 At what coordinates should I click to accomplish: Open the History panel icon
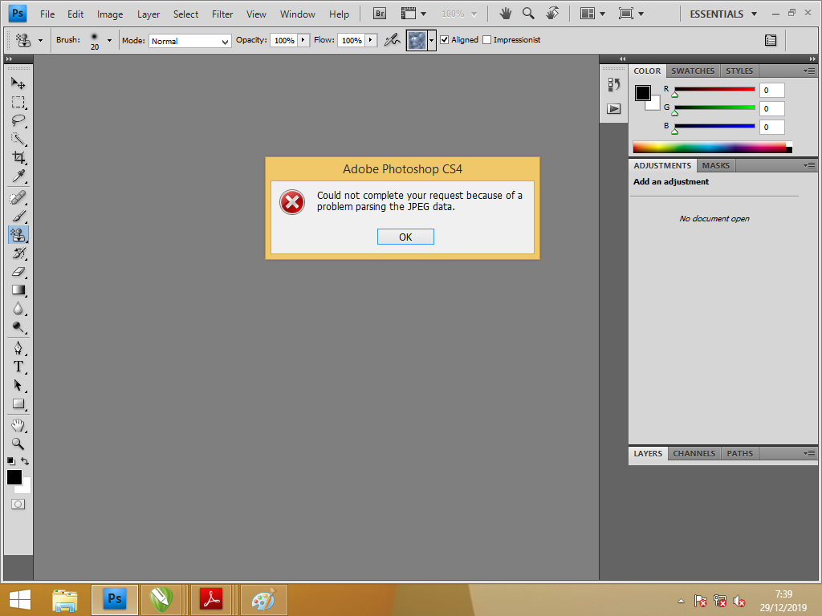click(x=614, y=84)
